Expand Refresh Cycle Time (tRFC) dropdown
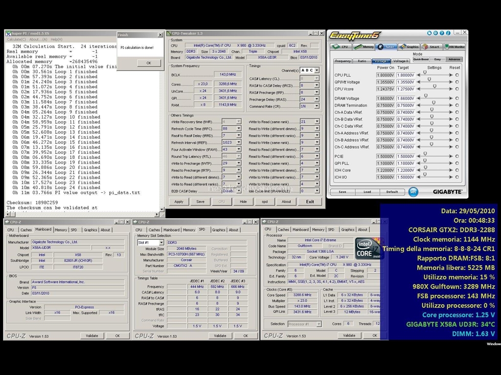501x375 pixels. click(x=239, y=128)
